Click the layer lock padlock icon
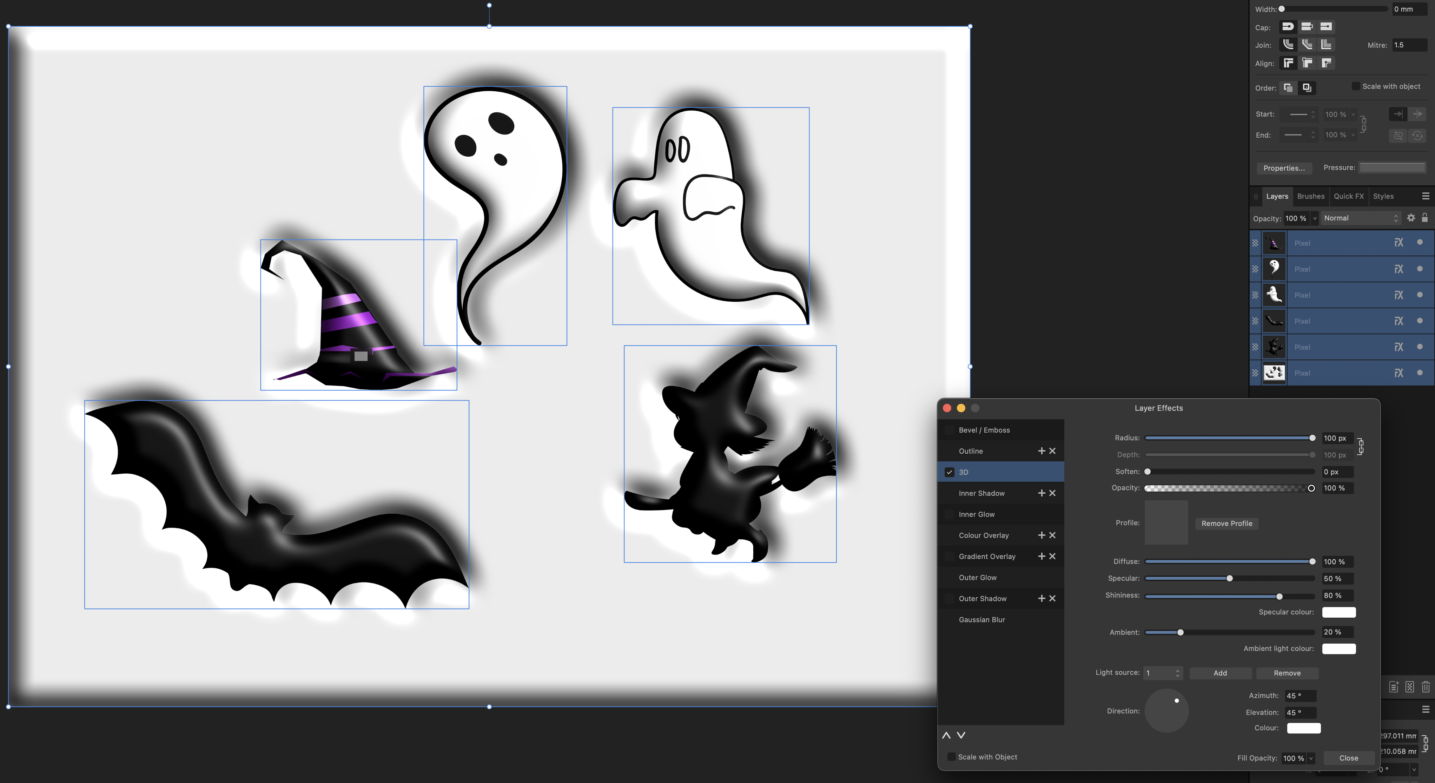This screenshot has height=783, width=1435. coord(1424,218)
